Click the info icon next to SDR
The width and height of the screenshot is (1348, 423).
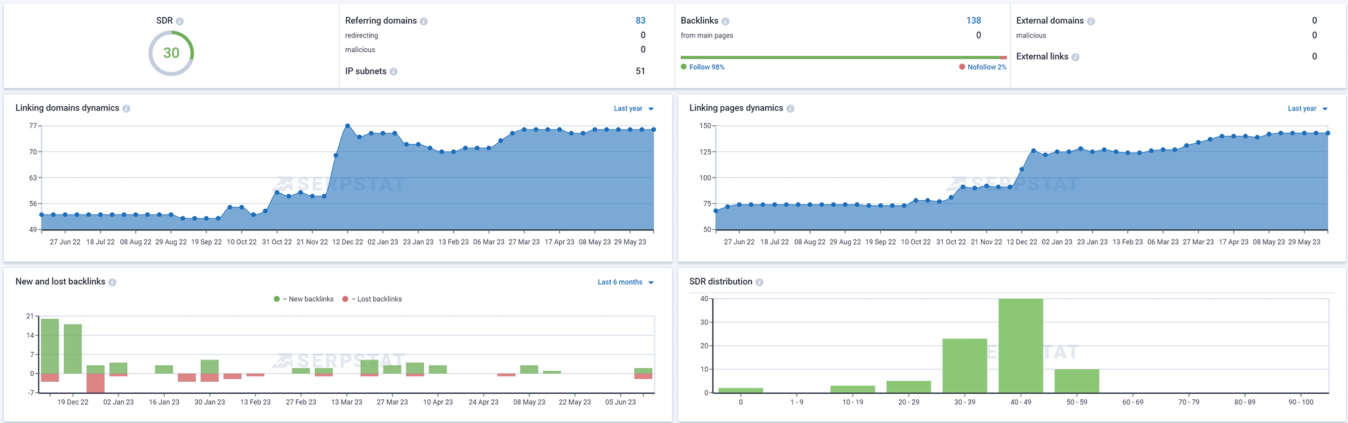tap(180, 21)
